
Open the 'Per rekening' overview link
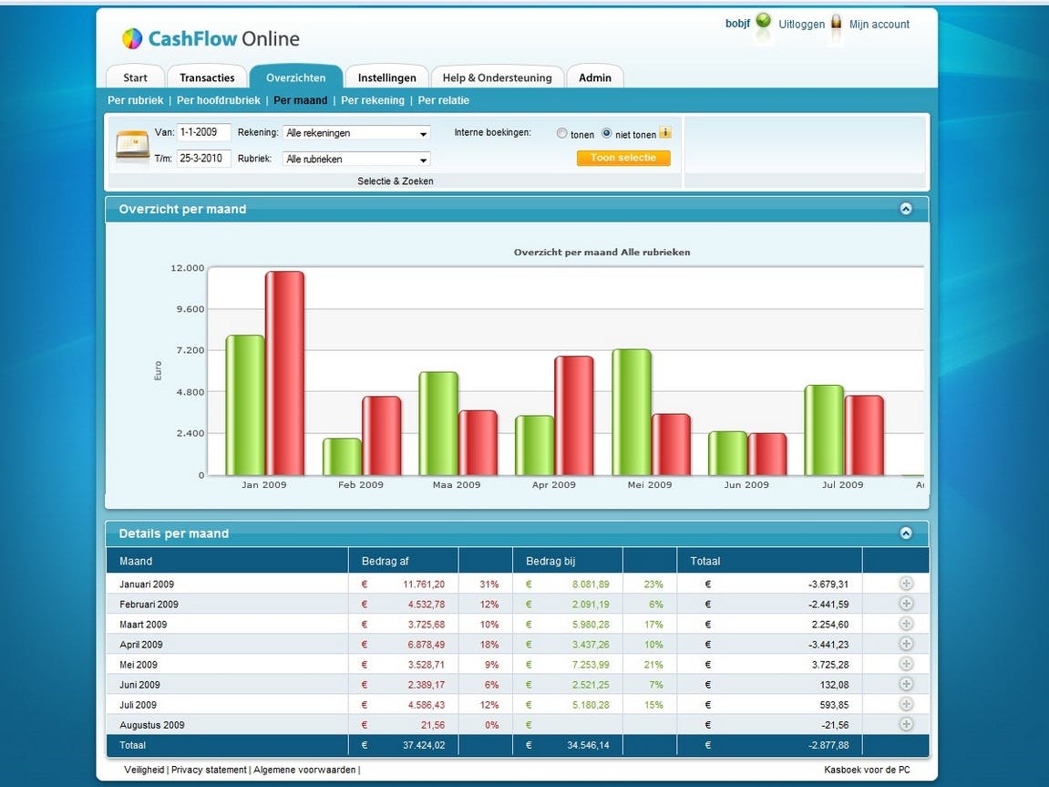[x=373, y=100]
